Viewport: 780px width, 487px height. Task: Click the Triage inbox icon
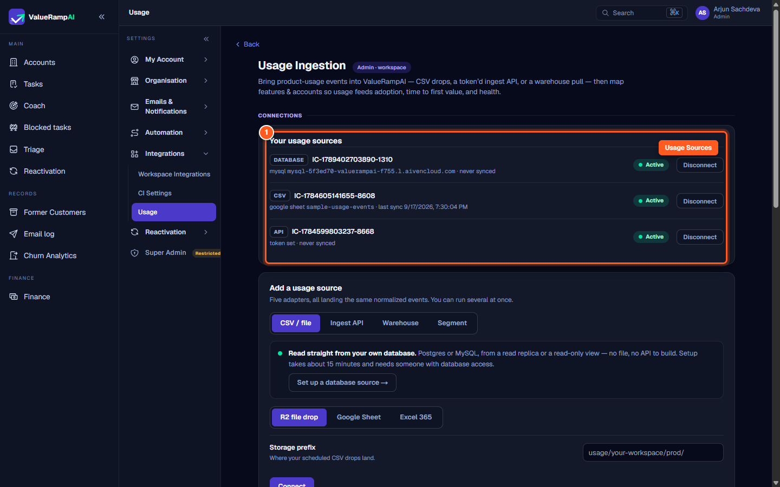tap(14, 149)
